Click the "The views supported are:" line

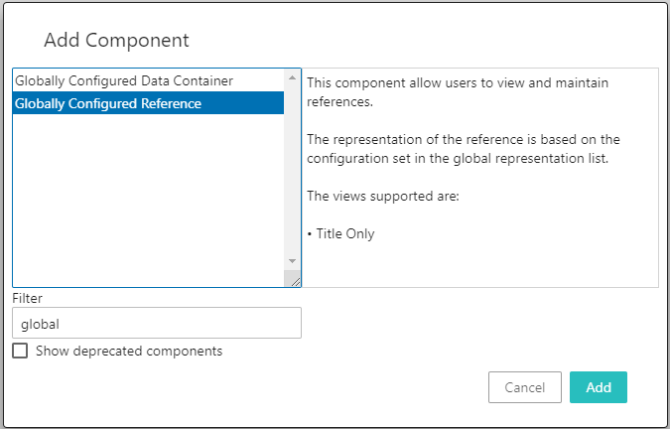point(382,196)
